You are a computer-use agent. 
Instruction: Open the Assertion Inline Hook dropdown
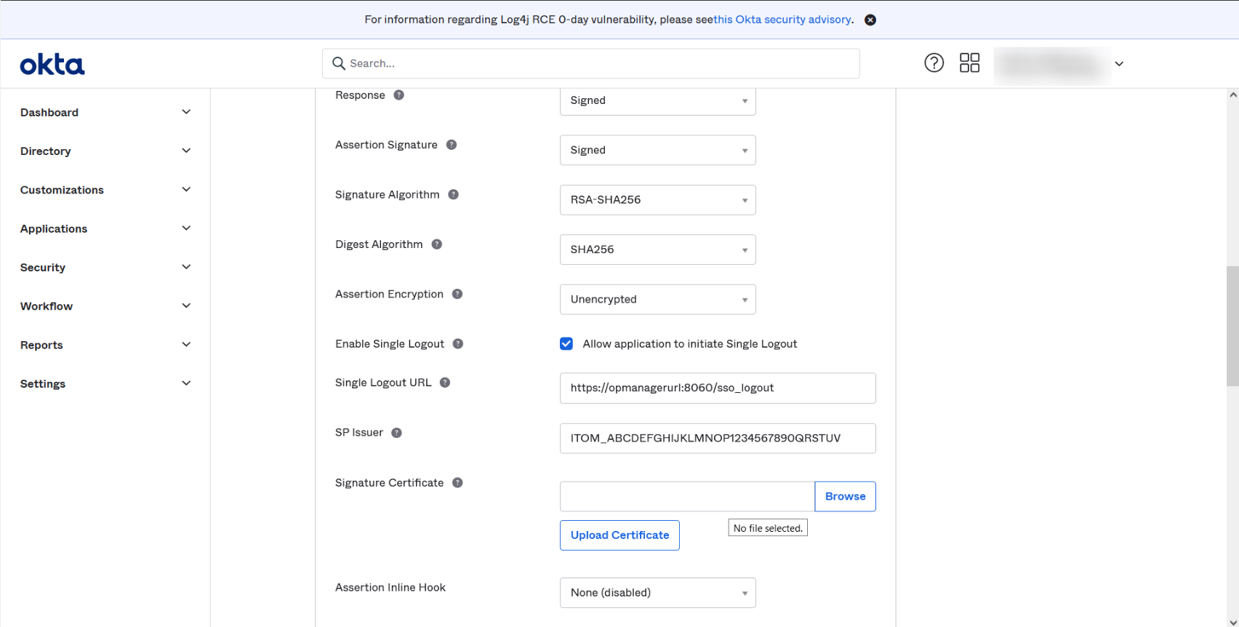click(657, 593)
